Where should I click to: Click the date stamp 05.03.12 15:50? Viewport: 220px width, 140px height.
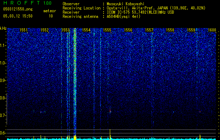pyautogui.click(x=18, y=16)
